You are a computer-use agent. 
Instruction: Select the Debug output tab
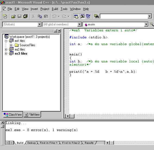point(32,143)
